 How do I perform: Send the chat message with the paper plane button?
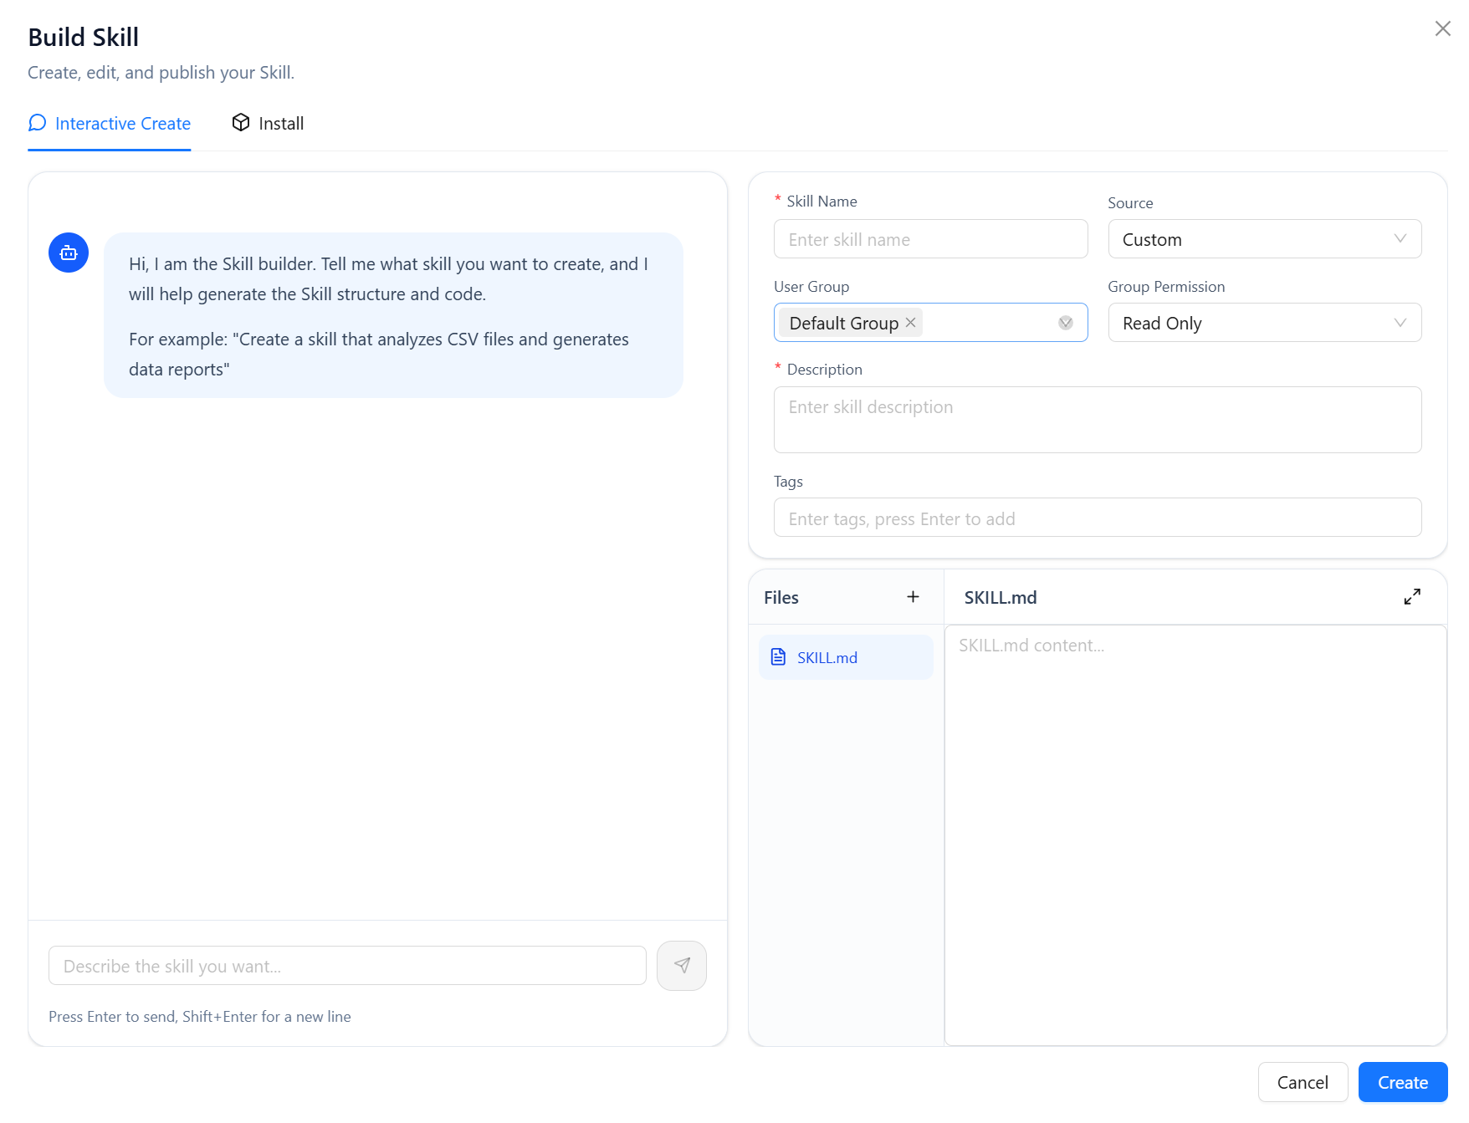(x=682, y=966)
